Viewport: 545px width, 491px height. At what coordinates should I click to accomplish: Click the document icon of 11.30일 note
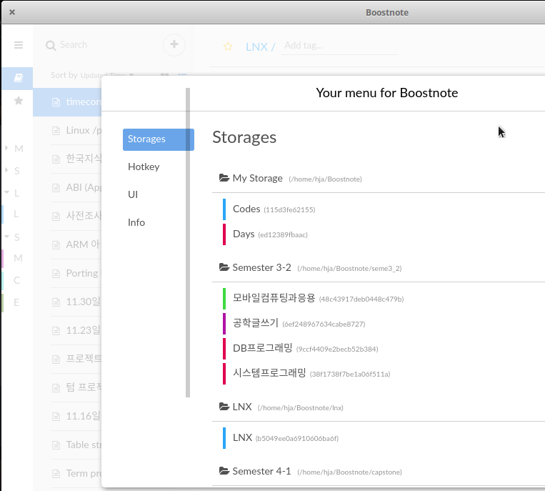tap(56, 302)
